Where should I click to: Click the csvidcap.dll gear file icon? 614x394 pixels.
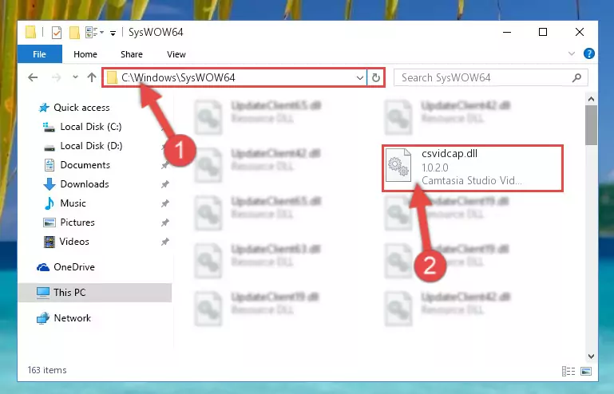pos(398,165)
